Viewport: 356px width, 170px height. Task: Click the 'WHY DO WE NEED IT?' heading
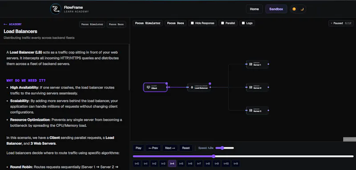(x=26, y=80)
